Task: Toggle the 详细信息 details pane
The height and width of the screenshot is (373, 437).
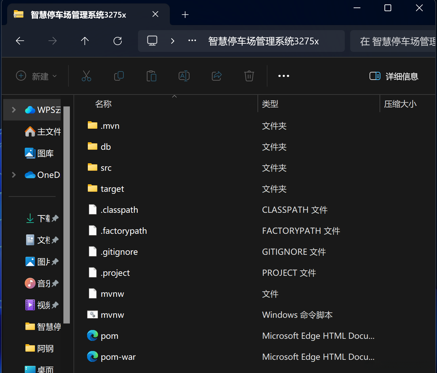Action: [394, 76]
